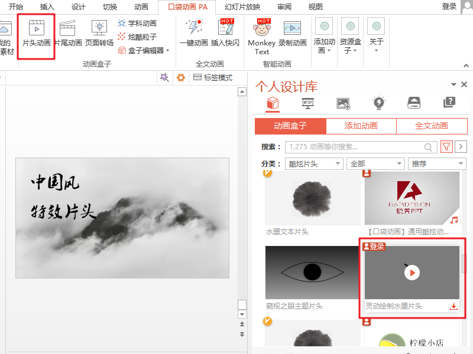Image resolution: width=473 pixels, height=354 pixels.
Task: Switch to 幻灯片放映 ribbon tab
Action: click(x=242, y=6)
